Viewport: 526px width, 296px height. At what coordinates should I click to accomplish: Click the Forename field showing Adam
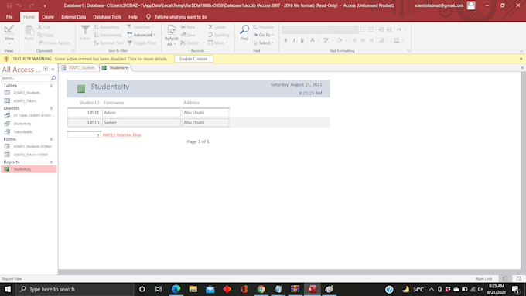pyautogui.click(x=142, y=113)
